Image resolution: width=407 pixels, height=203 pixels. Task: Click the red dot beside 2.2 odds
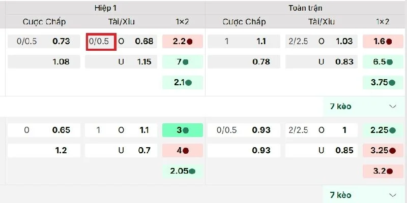[x=189, y=42]
